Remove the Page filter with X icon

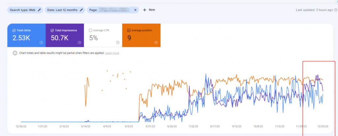(x=135, y=10)
